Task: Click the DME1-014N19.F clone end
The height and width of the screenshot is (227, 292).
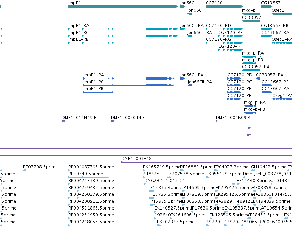Action: pyautogui.click(x=64, y=121)
